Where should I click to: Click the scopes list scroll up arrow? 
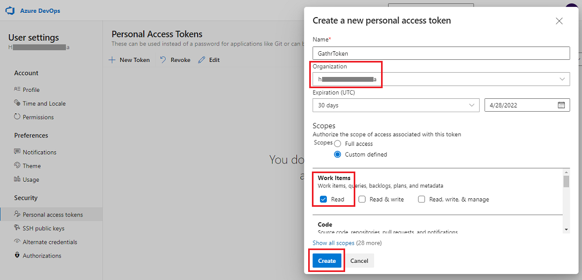coord(566,172)
